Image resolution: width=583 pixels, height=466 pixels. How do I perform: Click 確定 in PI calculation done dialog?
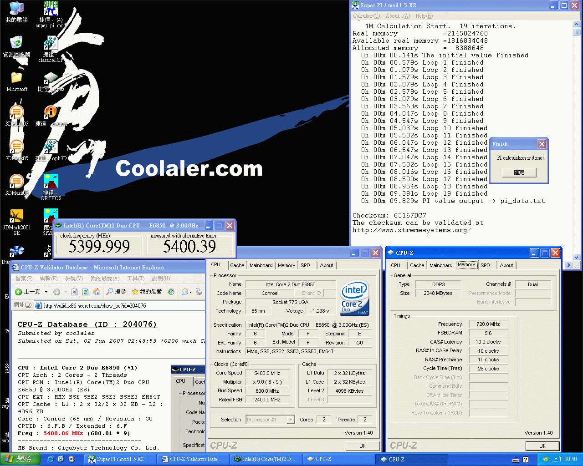pyautogui.click(x=519, y=172)
